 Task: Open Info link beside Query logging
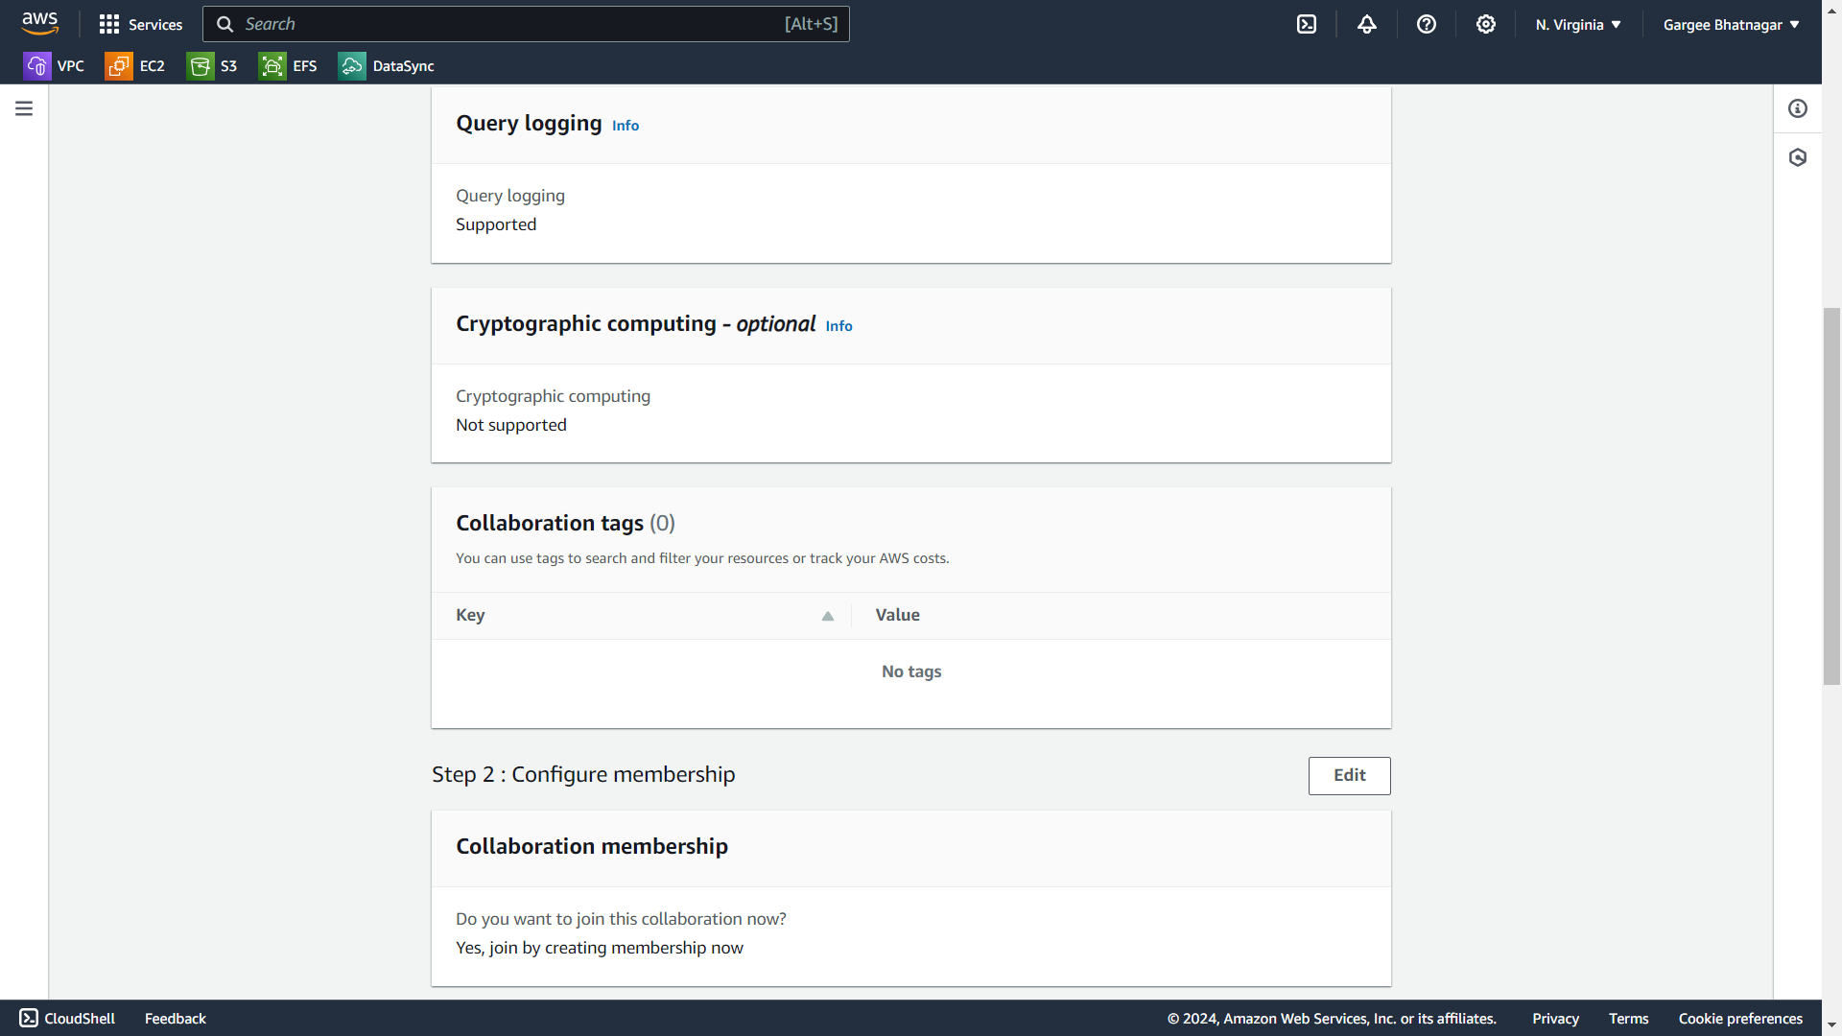tap(626, 126)
